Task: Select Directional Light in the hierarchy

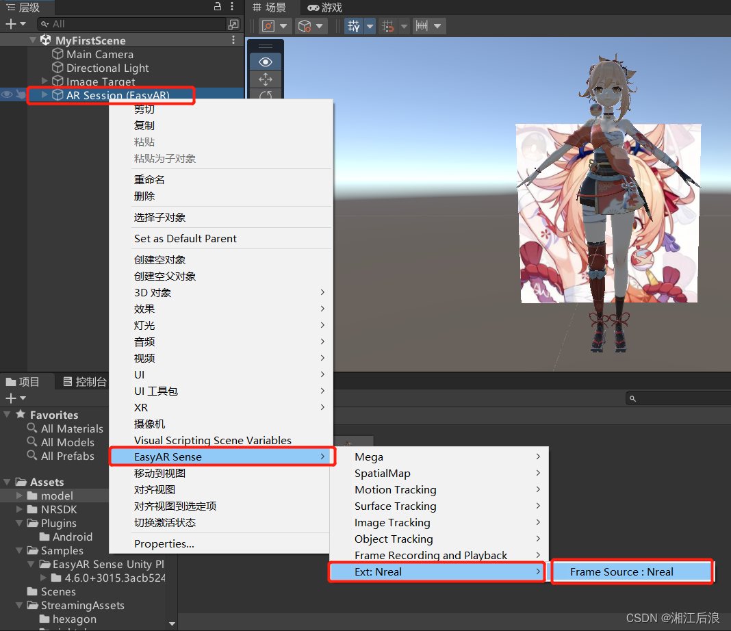Action: pos(107,68)
